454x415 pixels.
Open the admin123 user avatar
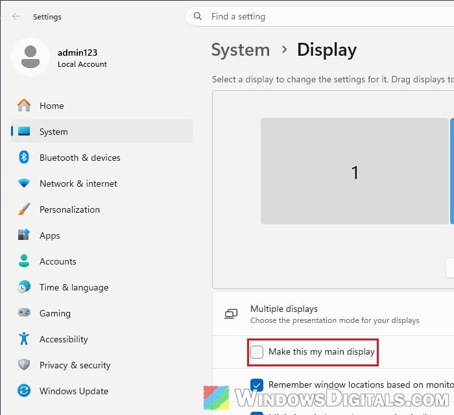tap(30, 57)
